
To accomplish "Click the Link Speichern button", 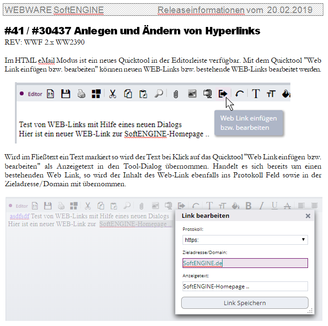I will (x=245, y=303).
